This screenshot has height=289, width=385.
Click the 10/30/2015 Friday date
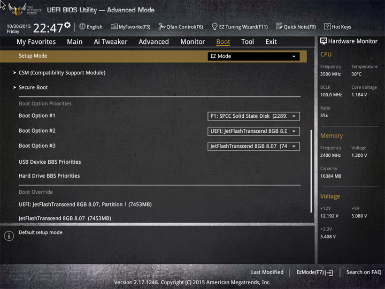pos(19,29)
